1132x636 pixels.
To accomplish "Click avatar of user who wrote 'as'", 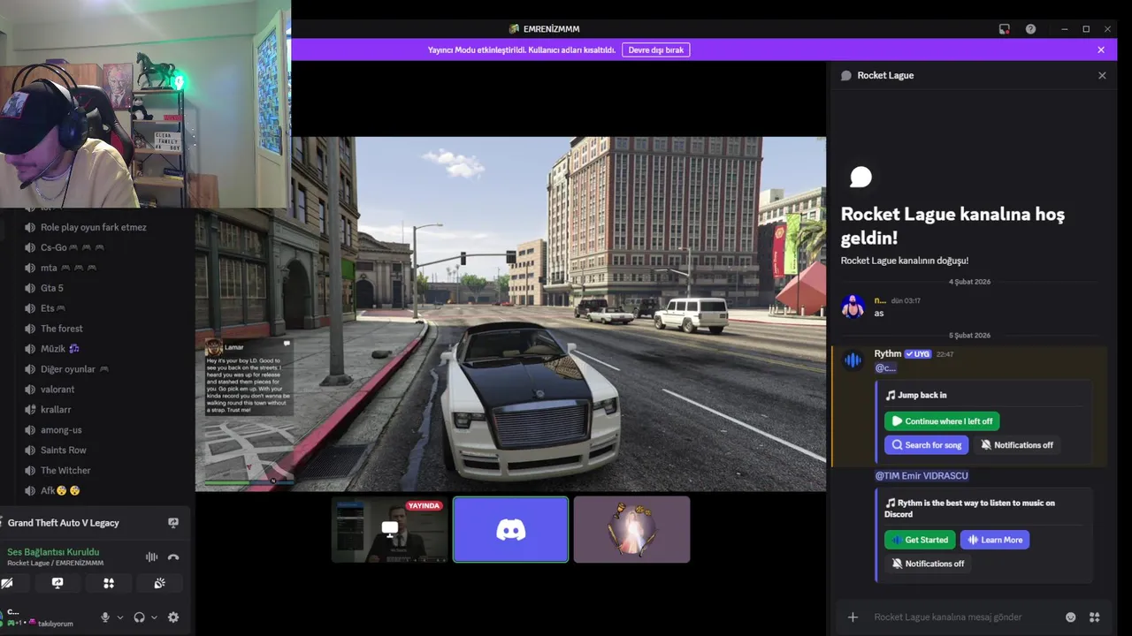I will 853,307.
